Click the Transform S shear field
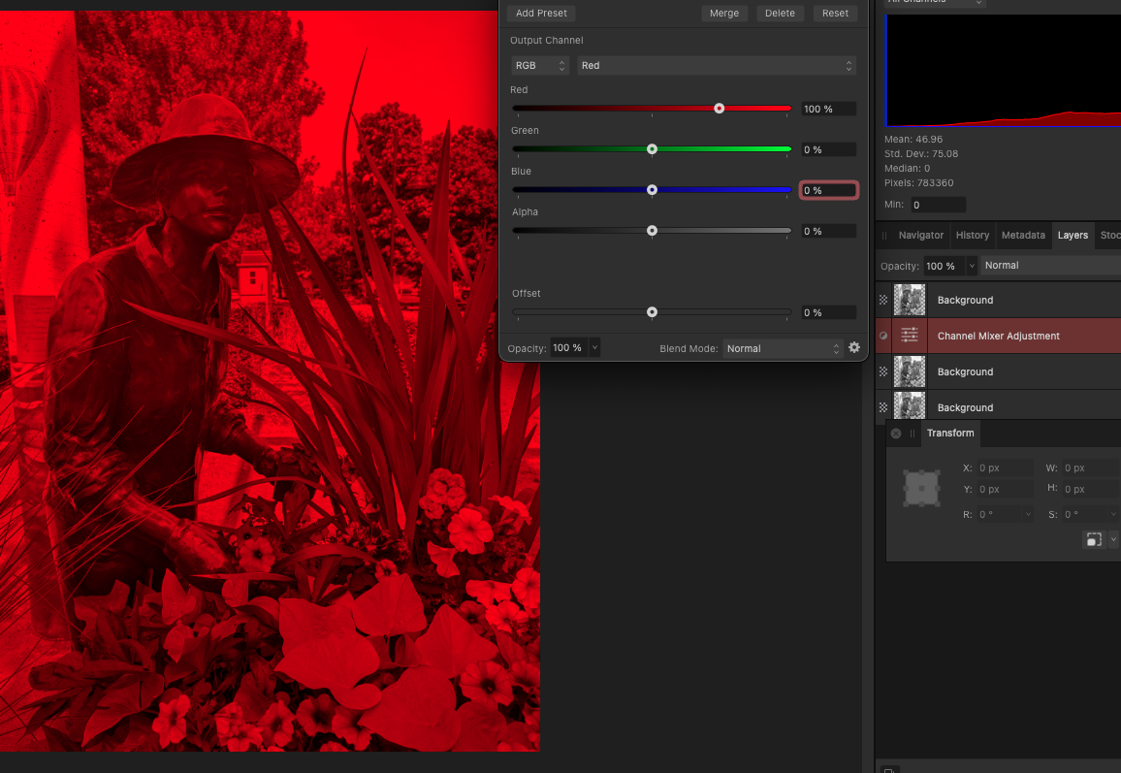The height and width of the screenshot is (773, 1121). [1085, 514]
